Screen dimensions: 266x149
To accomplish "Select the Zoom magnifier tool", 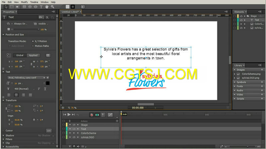I will [53, 7].
